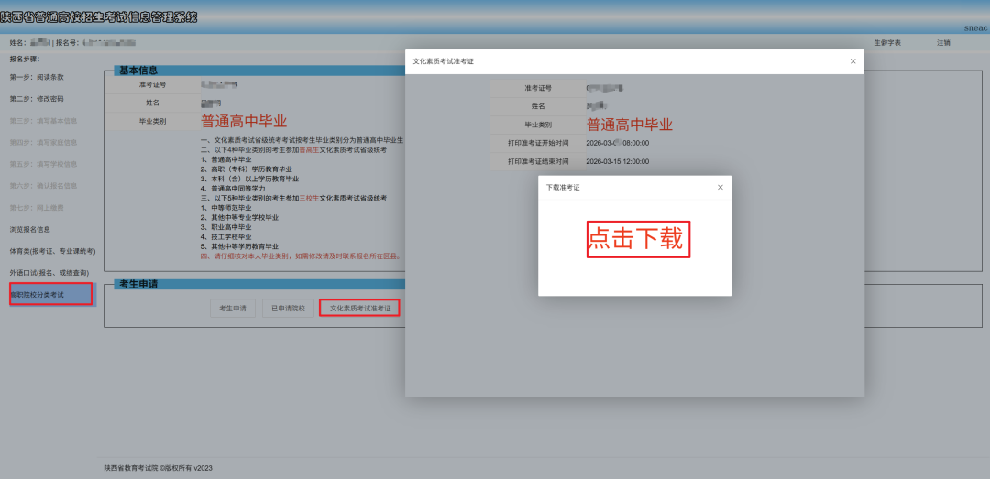Image resolution: width=990 pixels, height=479 pixels.
Task: Click the 文化素质考试准考证 button
Action: [x=360, y=309]
